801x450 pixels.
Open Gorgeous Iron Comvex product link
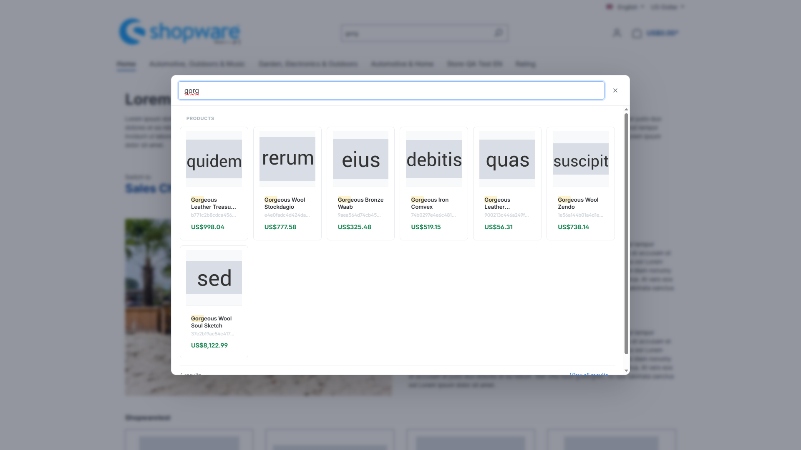430,203
